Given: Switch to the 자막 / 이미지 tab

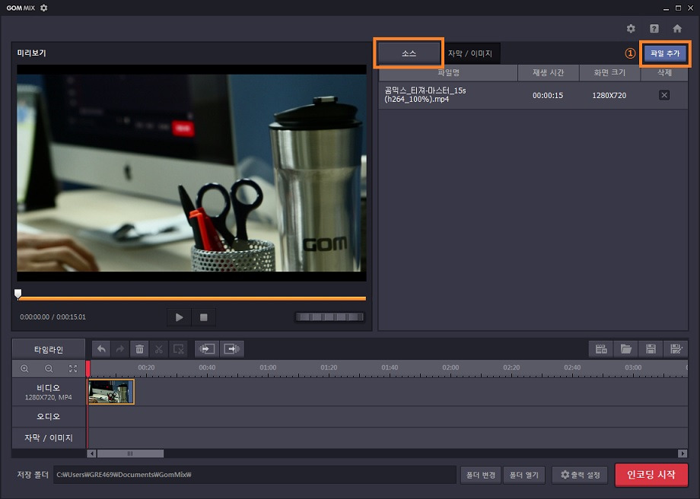Looking at the screenshot, I should click(470, 53).
